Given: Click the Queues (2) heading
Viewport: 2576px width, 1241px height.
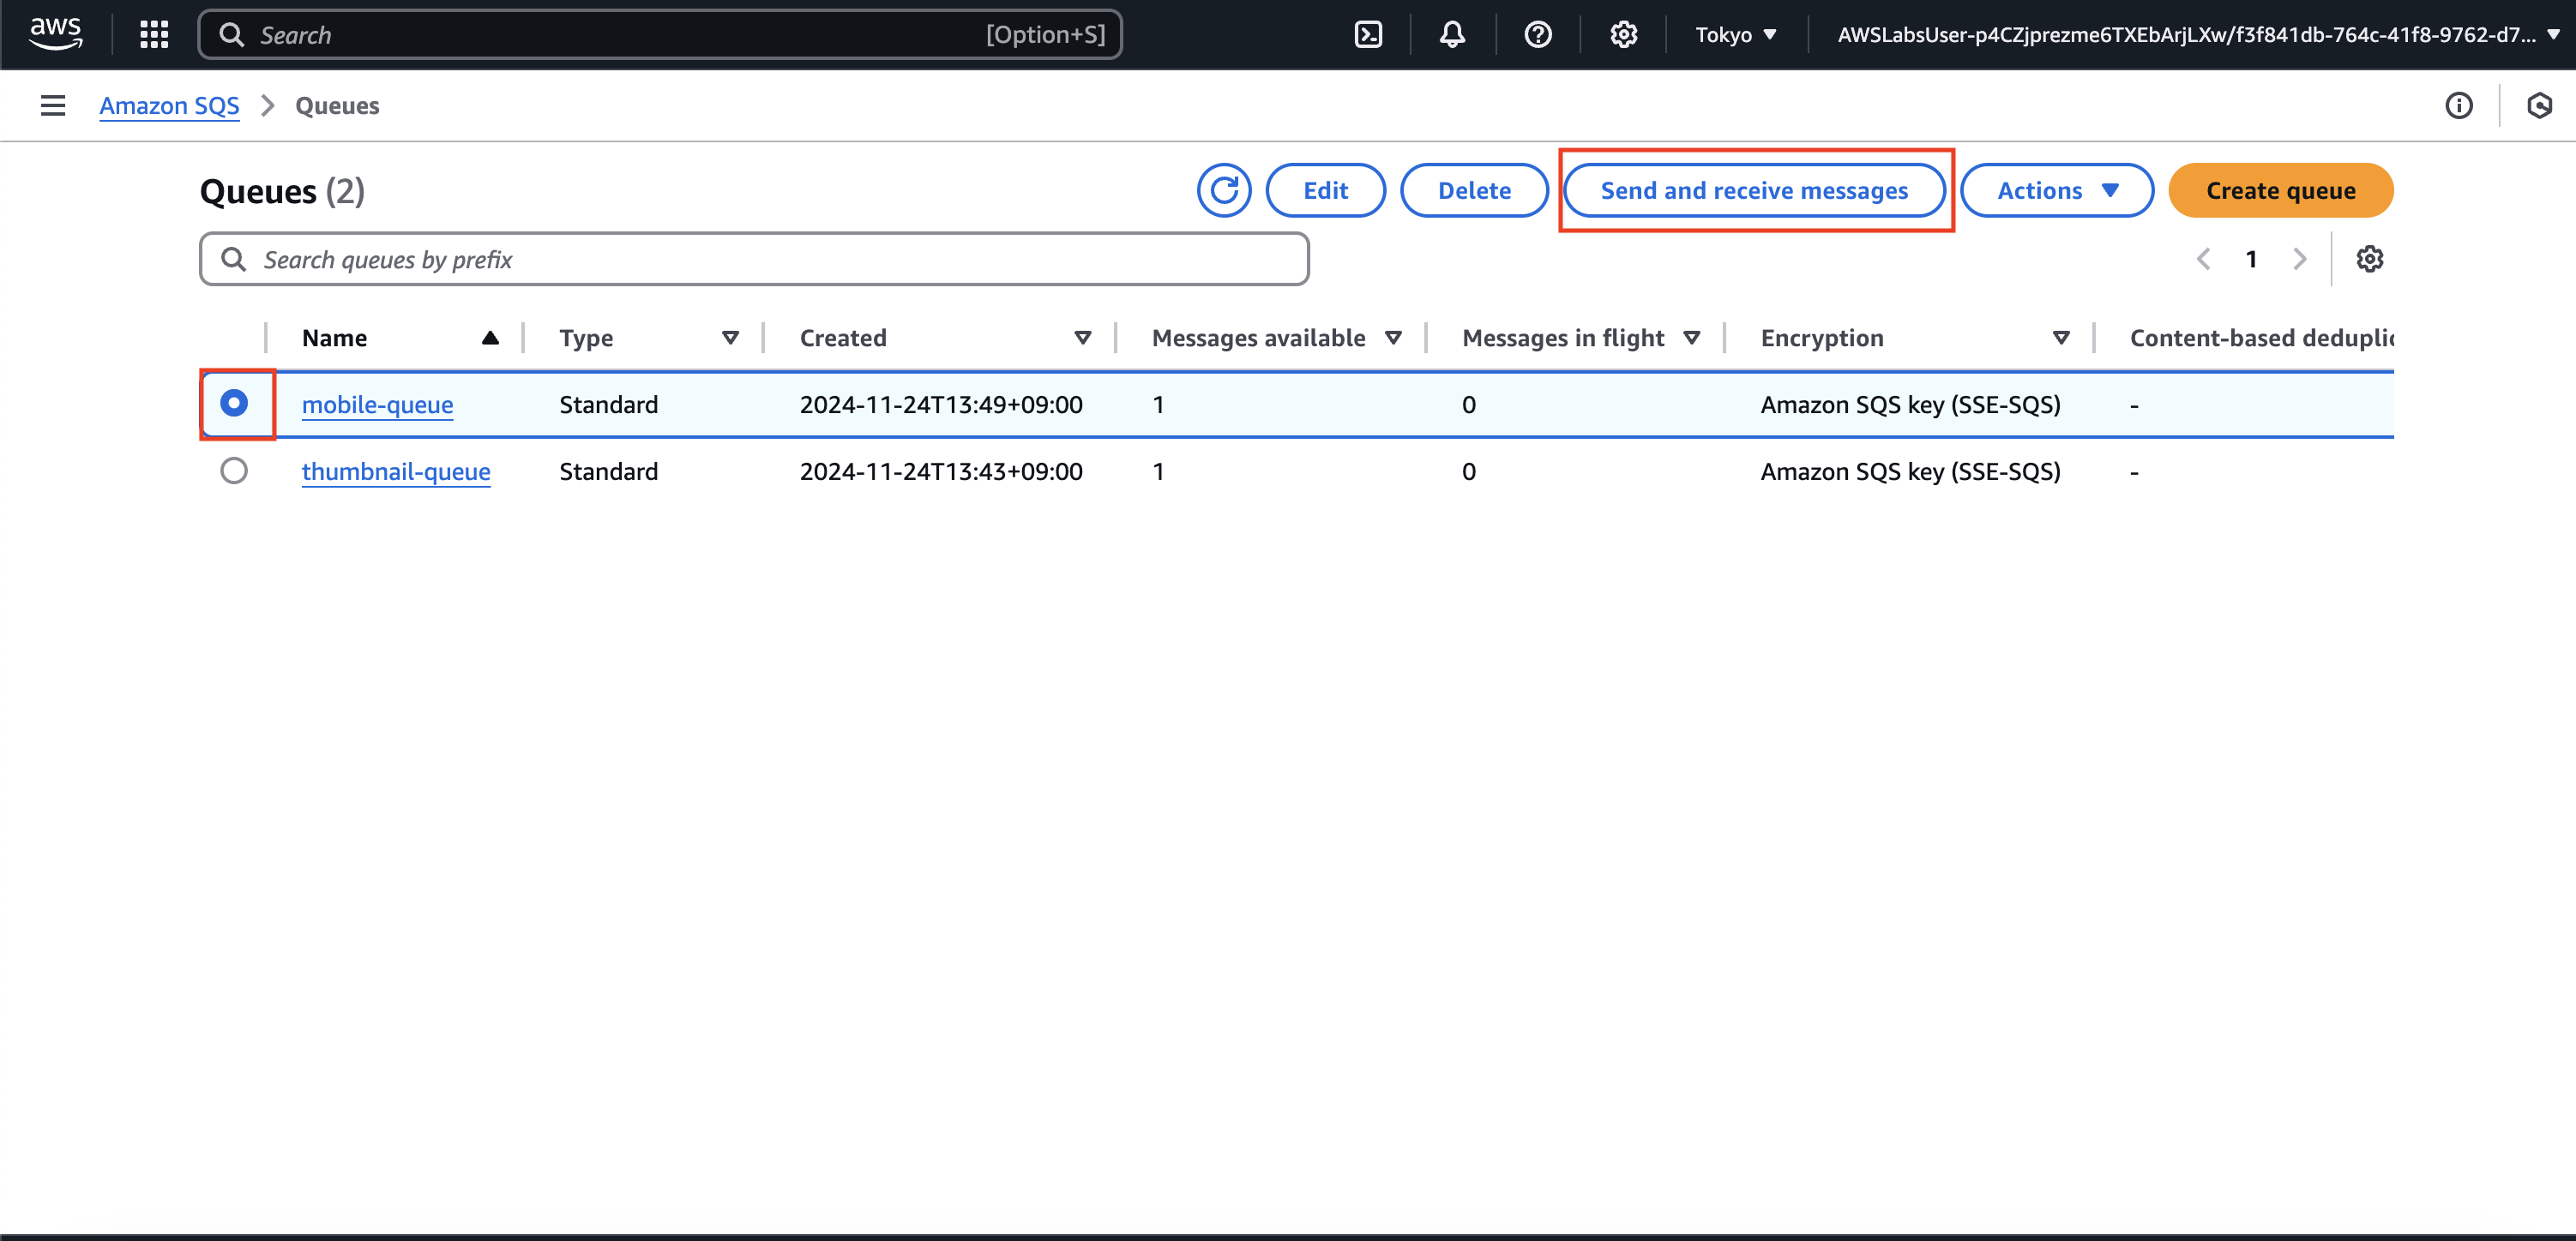Looking at the screenshot, I should pyautogui.click(x=282, y=191).
